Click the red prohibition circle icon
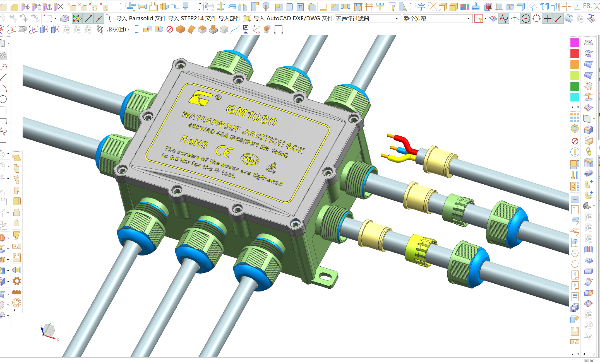The width and height of the screenshot is (600, 362). (x=170, y=29)
